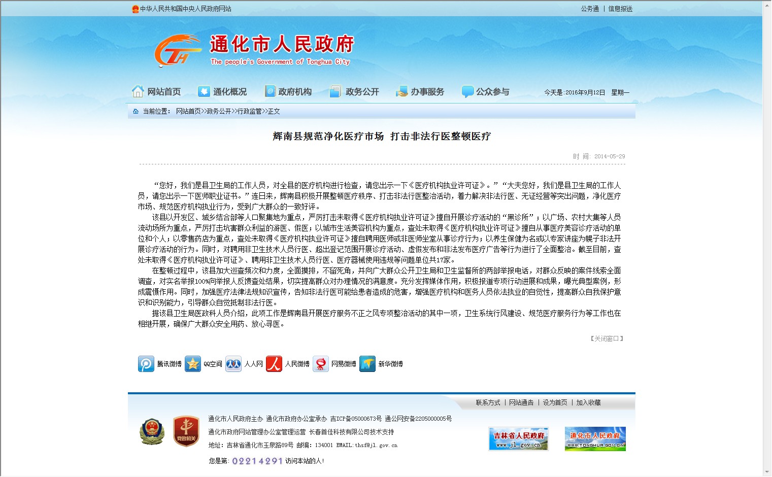Go to 政府机构 section
Viewport: 772px width, 477px height.
[x=288, y=92]
